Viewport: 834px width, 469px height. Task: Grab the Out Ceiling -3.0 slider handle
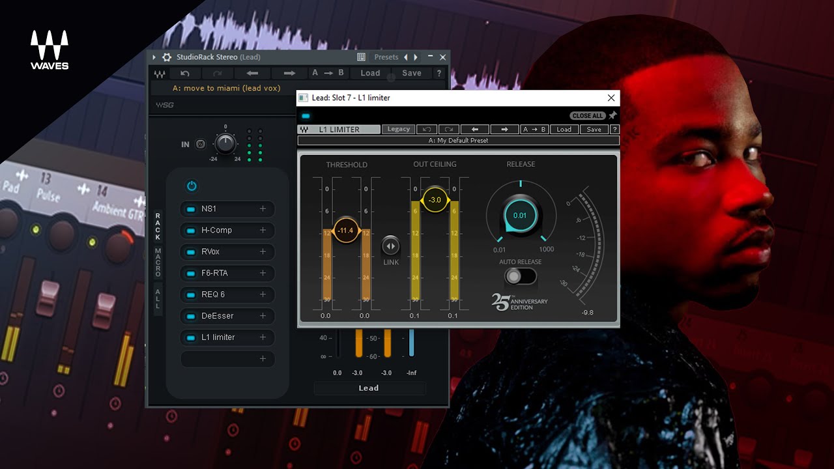(x=435, y=200)
